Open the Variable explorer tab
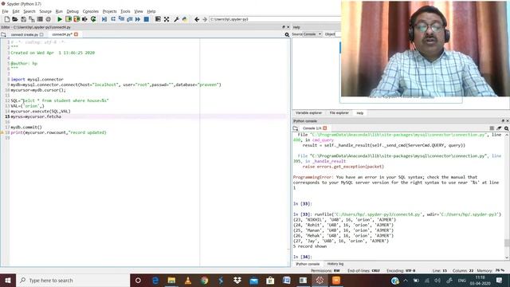 [x=308, y=113]
